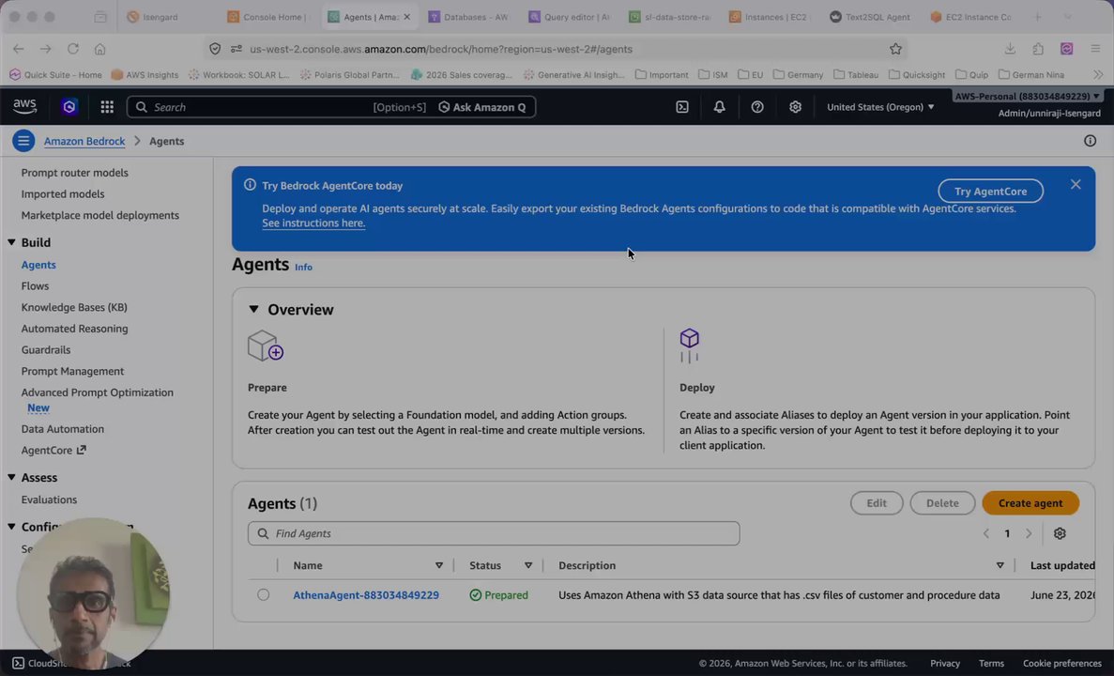This screenshot has width=1114, height=676.
Task: Open Knowledge Bases (KB) in sidebar
Action: [74, 307]
